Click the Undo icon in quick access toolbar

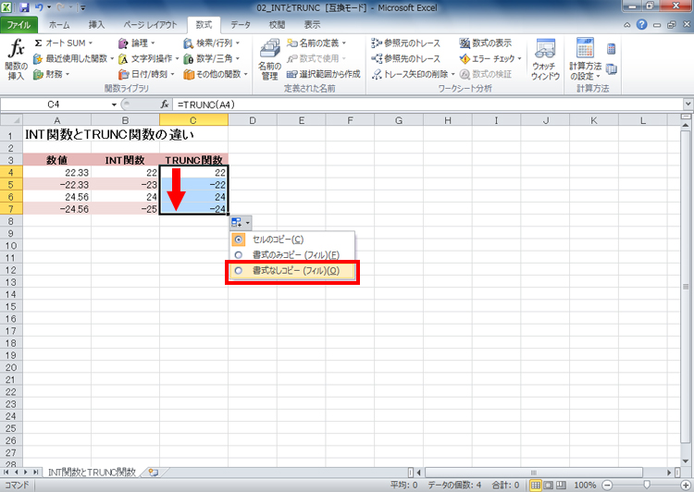tap(39, 7)
